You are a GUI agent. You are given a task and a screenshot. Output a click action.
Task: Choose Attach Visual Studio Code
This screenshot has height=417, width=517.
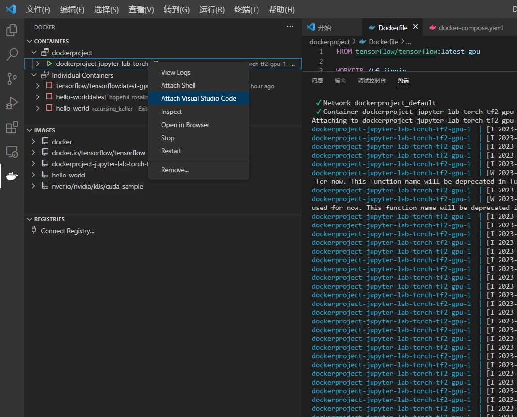(x=198, y=98)
